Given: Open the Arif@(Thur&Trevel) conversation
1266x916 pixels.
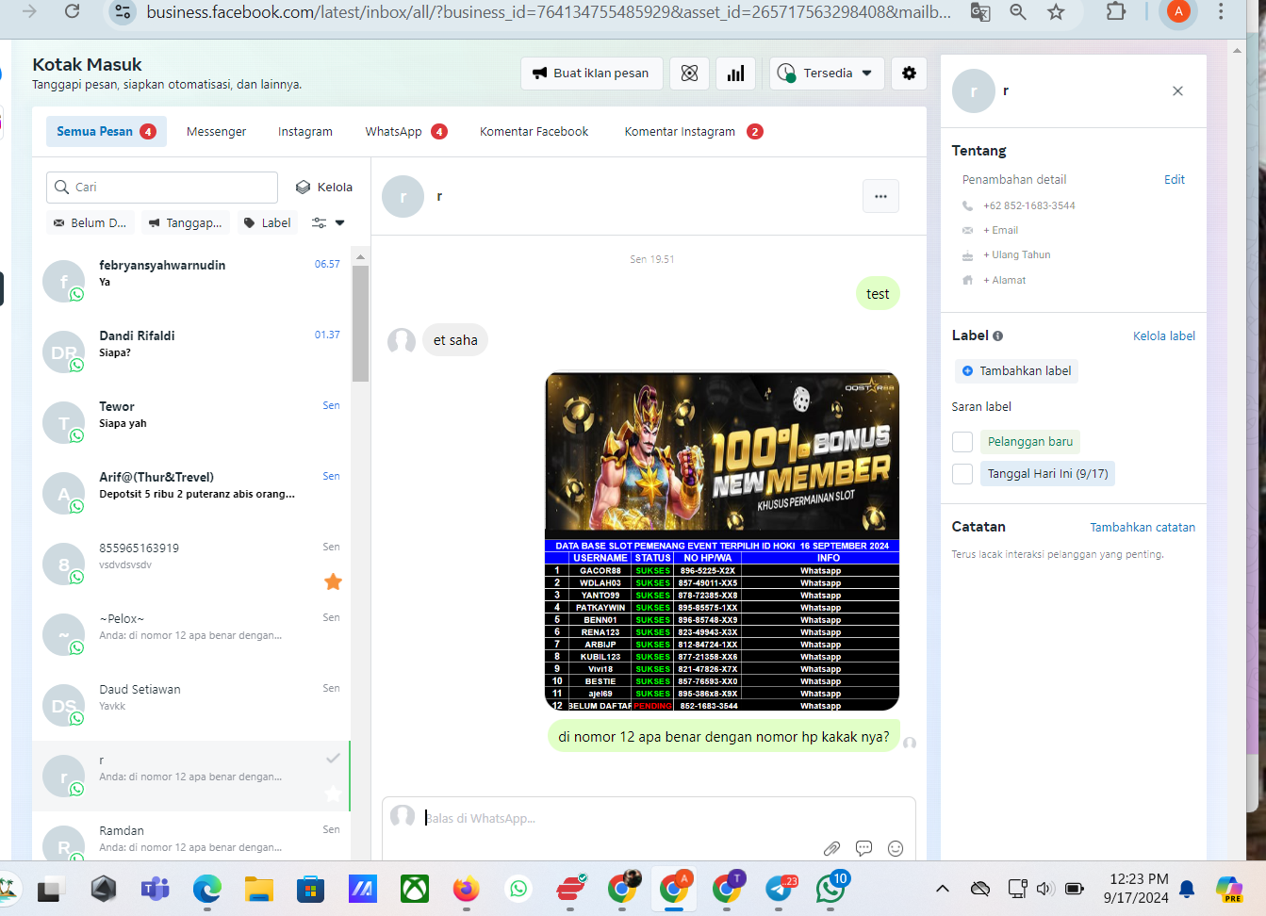Looking at the screenshot, I should pyautogui.click(x=191, y=493).
